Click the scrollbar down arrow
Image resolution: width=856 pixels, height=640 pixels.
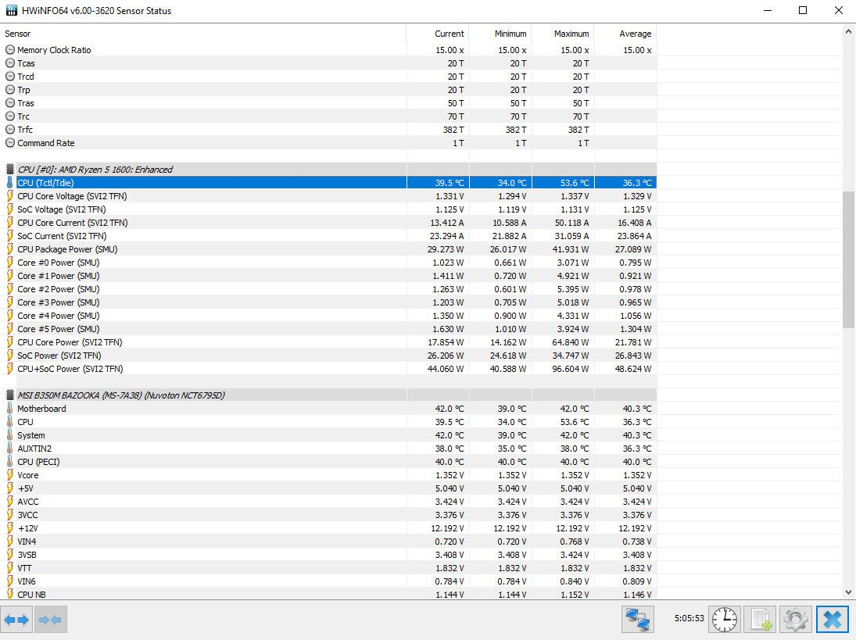[x=848, y=592]
